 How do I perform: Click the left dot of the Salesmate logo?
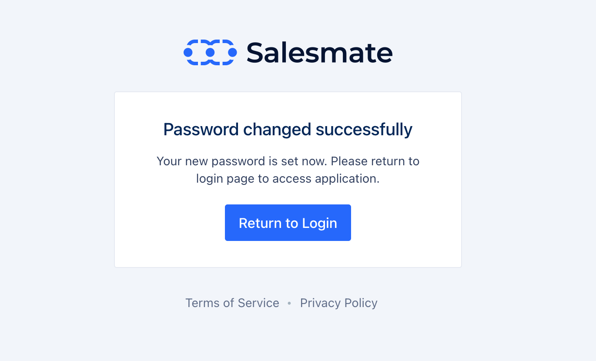coord(188,53)
